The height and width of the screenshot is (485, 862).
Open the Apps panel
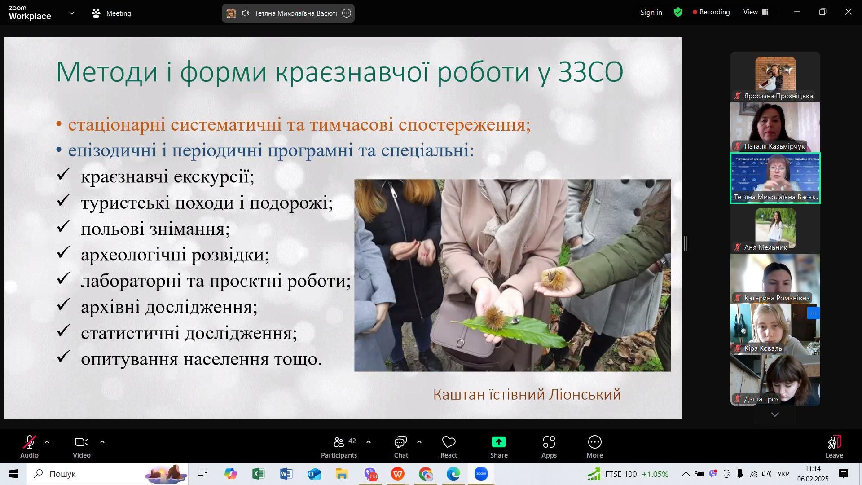(549, 447)
